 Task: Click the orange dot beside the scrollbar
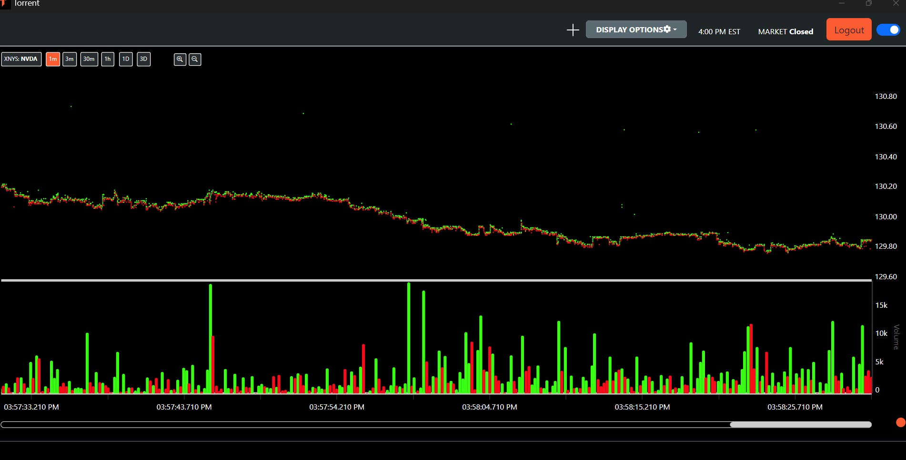point(900,422)
